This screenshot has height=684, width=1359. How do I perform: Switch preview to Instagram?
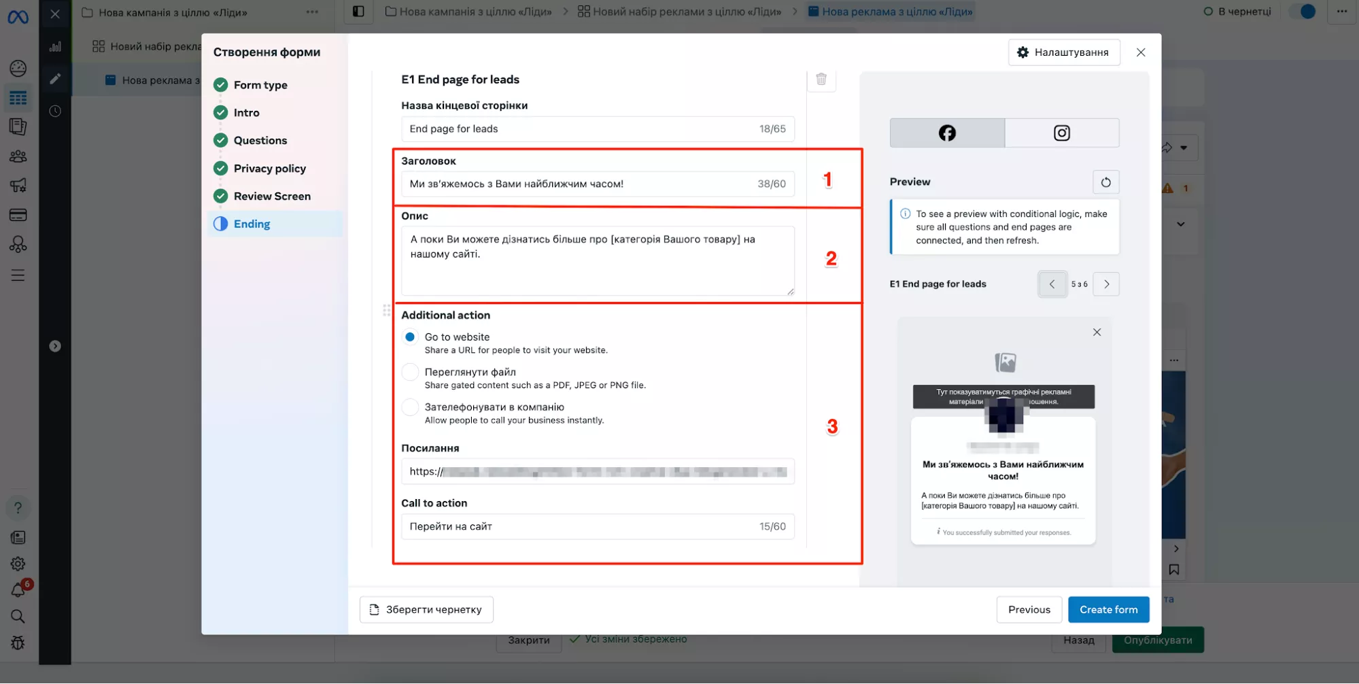coord(1061,133)
